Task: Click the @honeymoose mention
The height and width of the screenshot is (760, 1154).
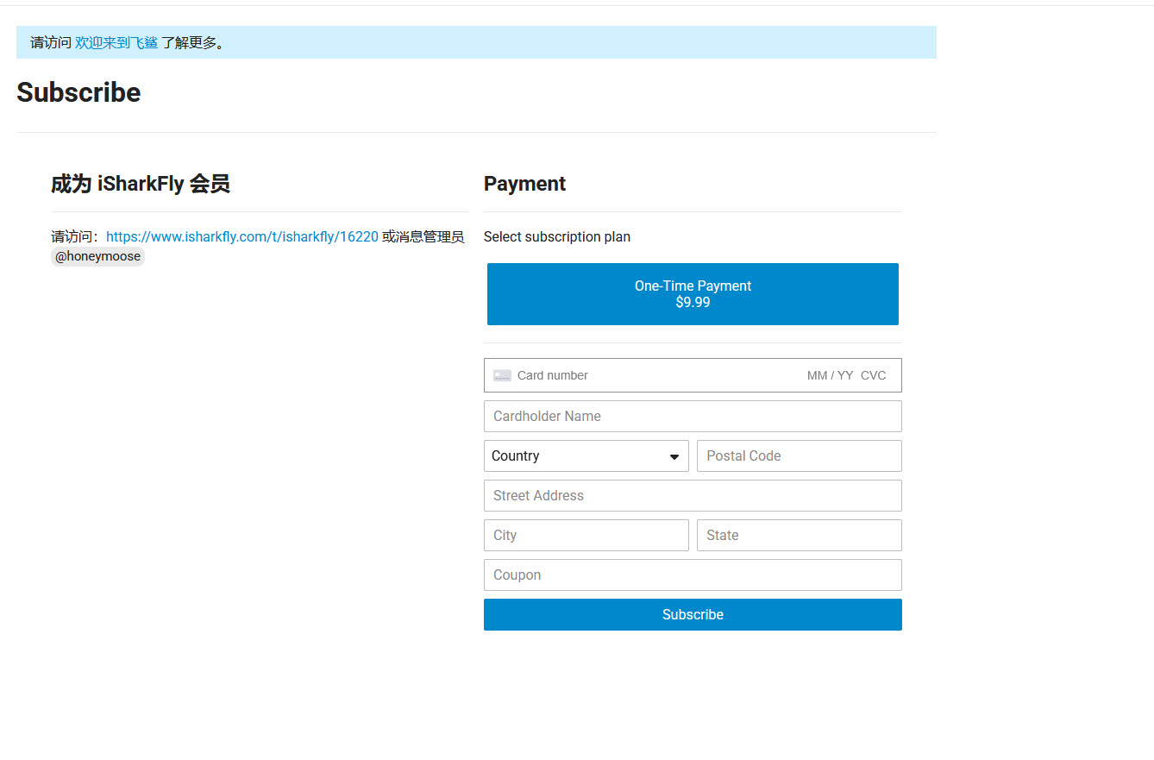Action: [x=97, y=256]
